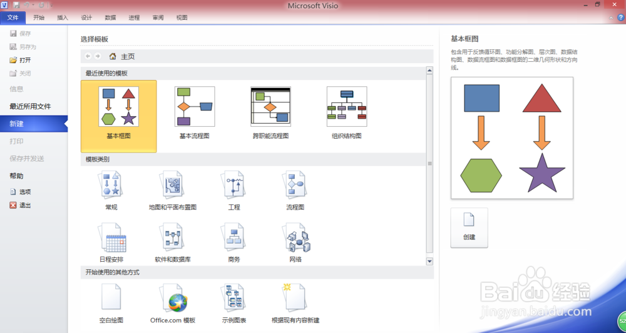Image resolution: width=626 pixels, height=333 pixels.
Task: Select 新建 in the backstage menu
Action: click(34, 124)
